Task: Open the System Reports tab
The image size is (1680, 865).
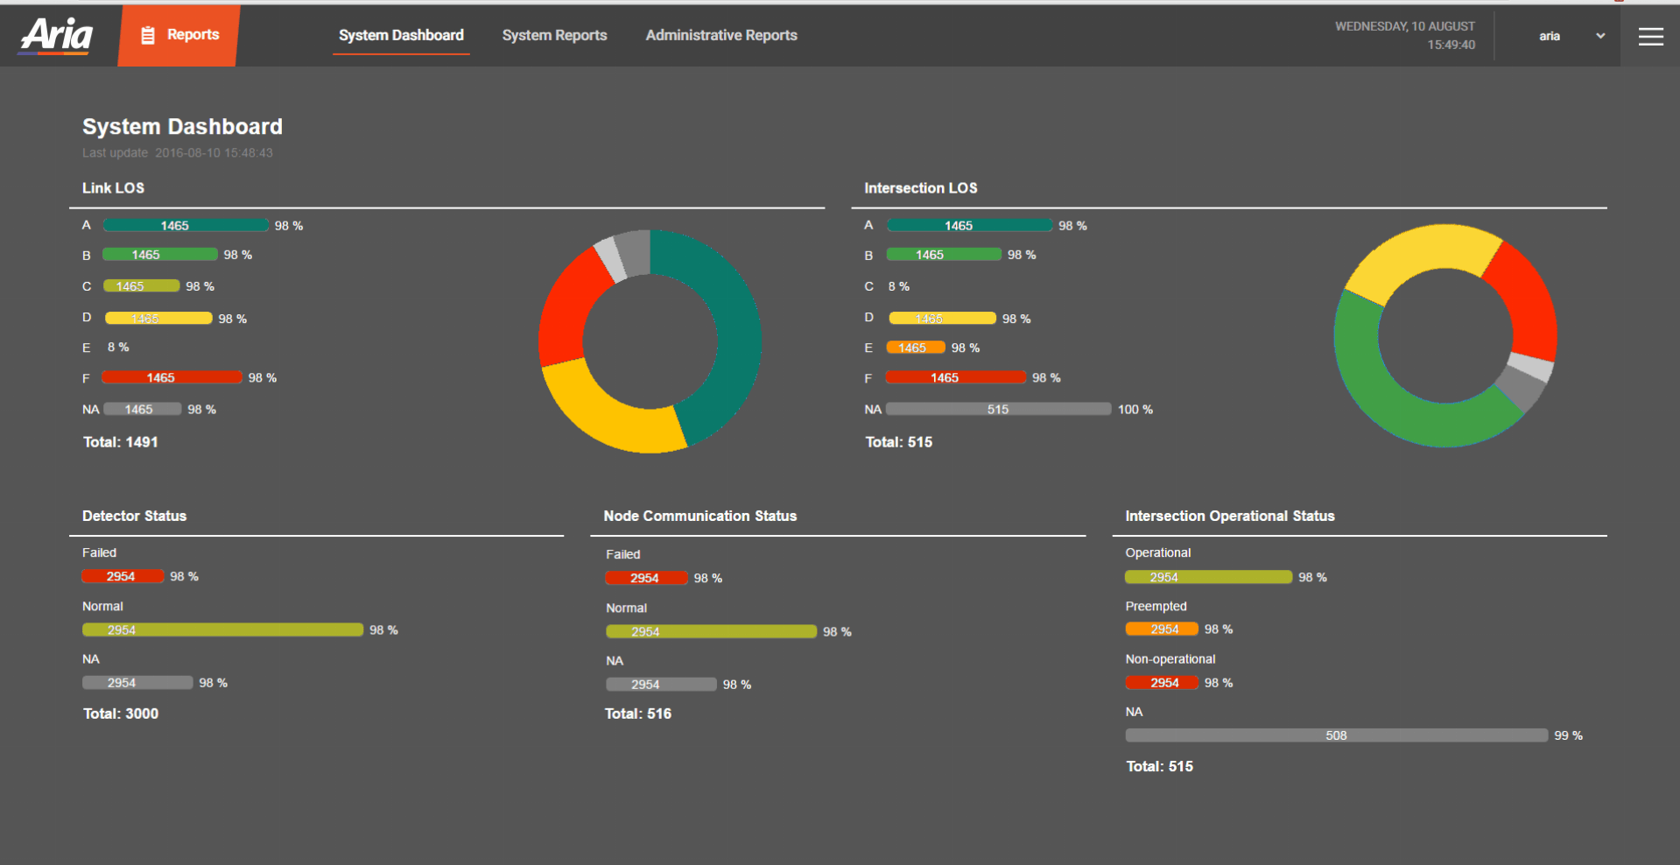Action: pos(554,35)
